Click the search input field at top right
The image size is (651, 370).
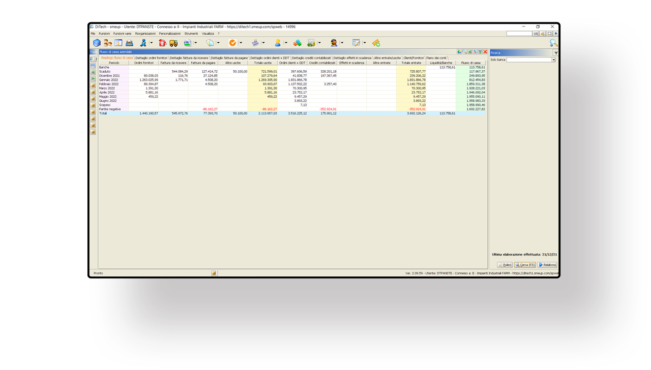[x=519, y=34]
